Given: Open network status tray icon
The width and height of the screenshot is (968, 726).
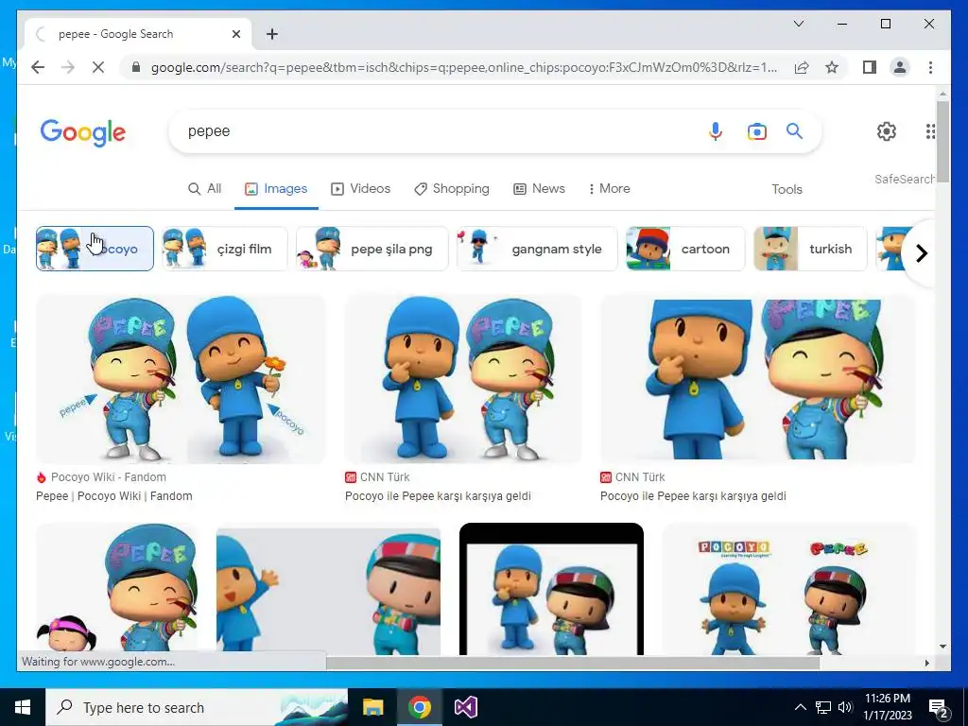Looking at the screenshot, I should pyautogui.click(x=823, y=707).
